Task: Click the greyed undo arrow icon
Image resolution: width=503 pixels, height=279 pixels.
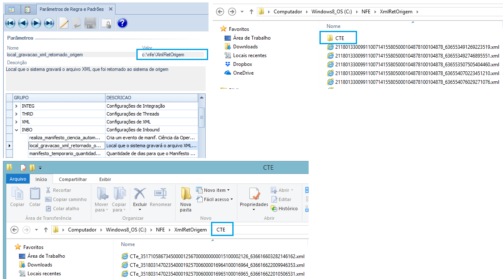Action: click(77, 23)
